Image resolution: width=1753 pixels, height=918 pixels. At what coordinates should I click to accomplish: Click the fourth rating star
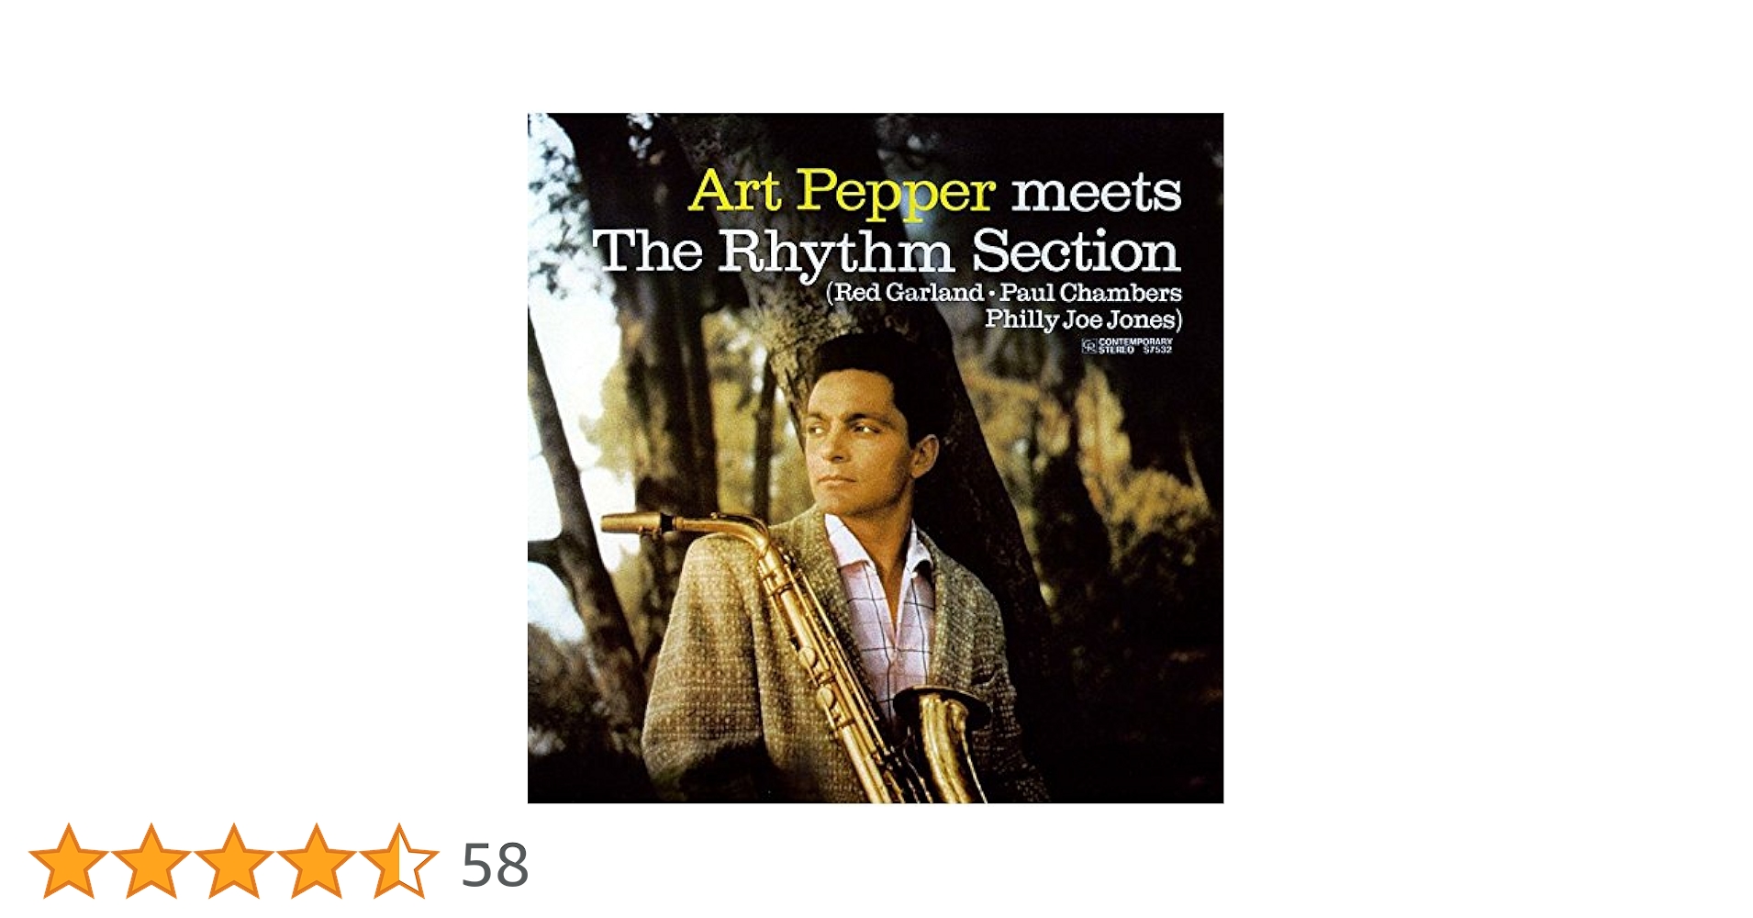317,861
